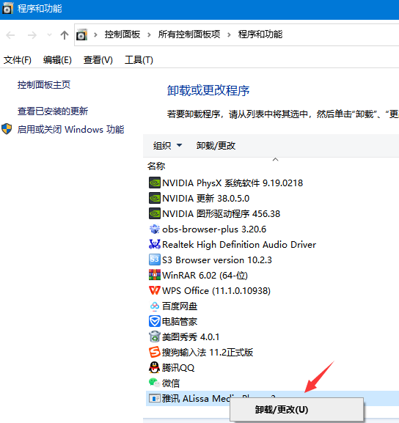
Task: Select 所有控制面板项 breadcrumb
Action: point(189,34)
